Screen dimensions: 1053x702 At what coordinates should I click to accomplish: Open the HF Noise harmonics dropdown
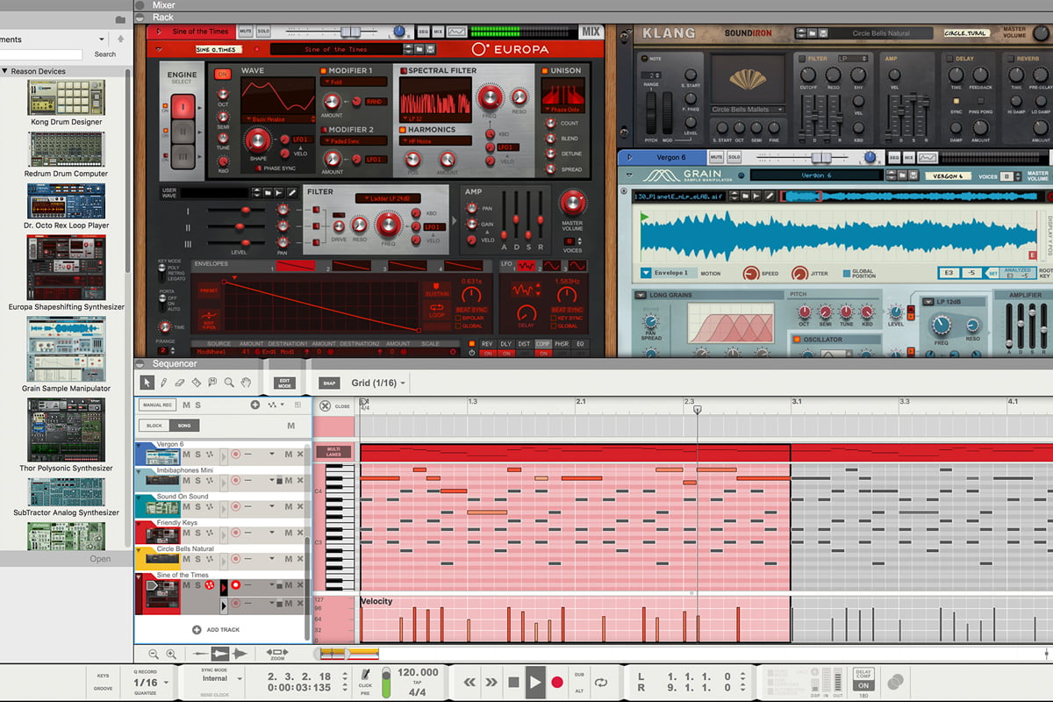[434, 140]
